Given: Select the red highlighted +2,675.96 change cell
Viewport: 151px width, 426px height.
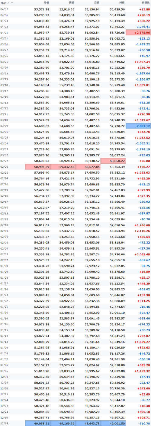Looking at the screenshot, I should coord(138,32).
